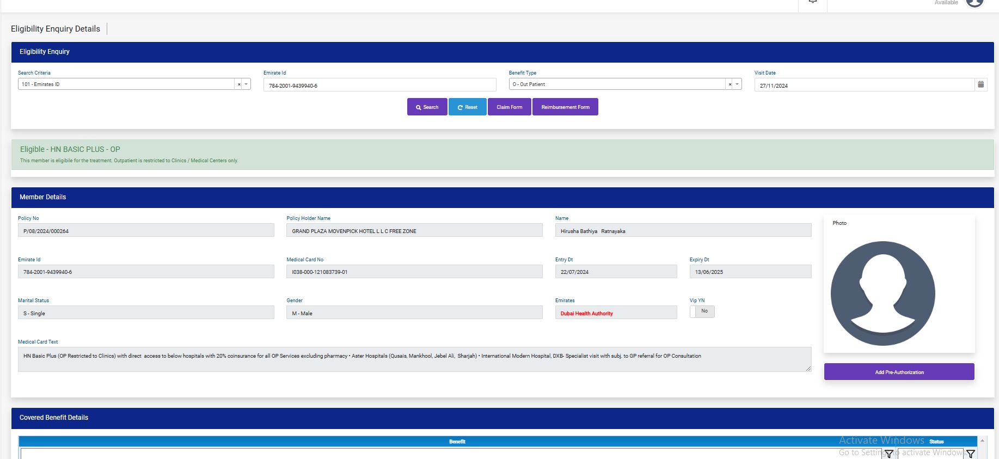
Task: Click Add Pre-Authorization button
Action: pos(899,372)
